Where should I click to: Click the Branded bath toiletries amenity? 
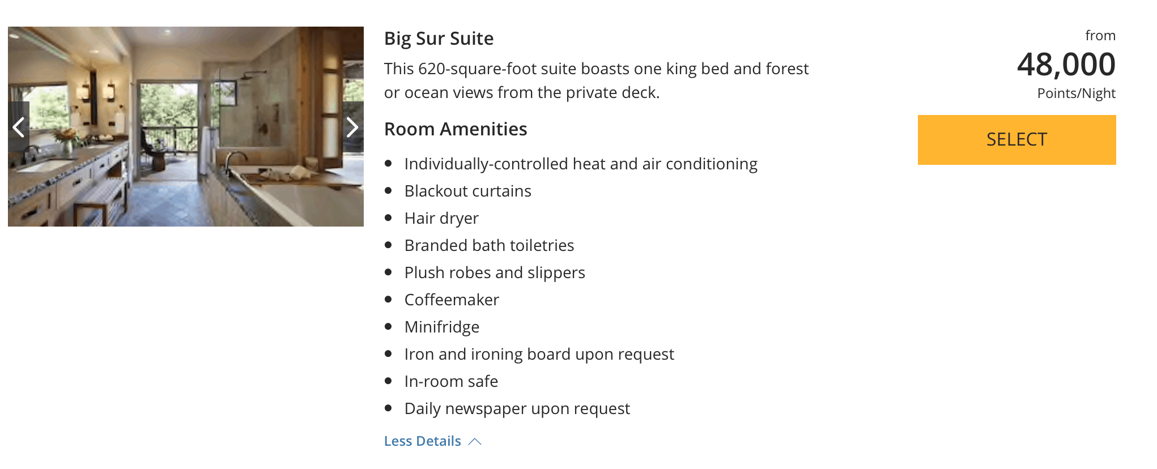489,245
